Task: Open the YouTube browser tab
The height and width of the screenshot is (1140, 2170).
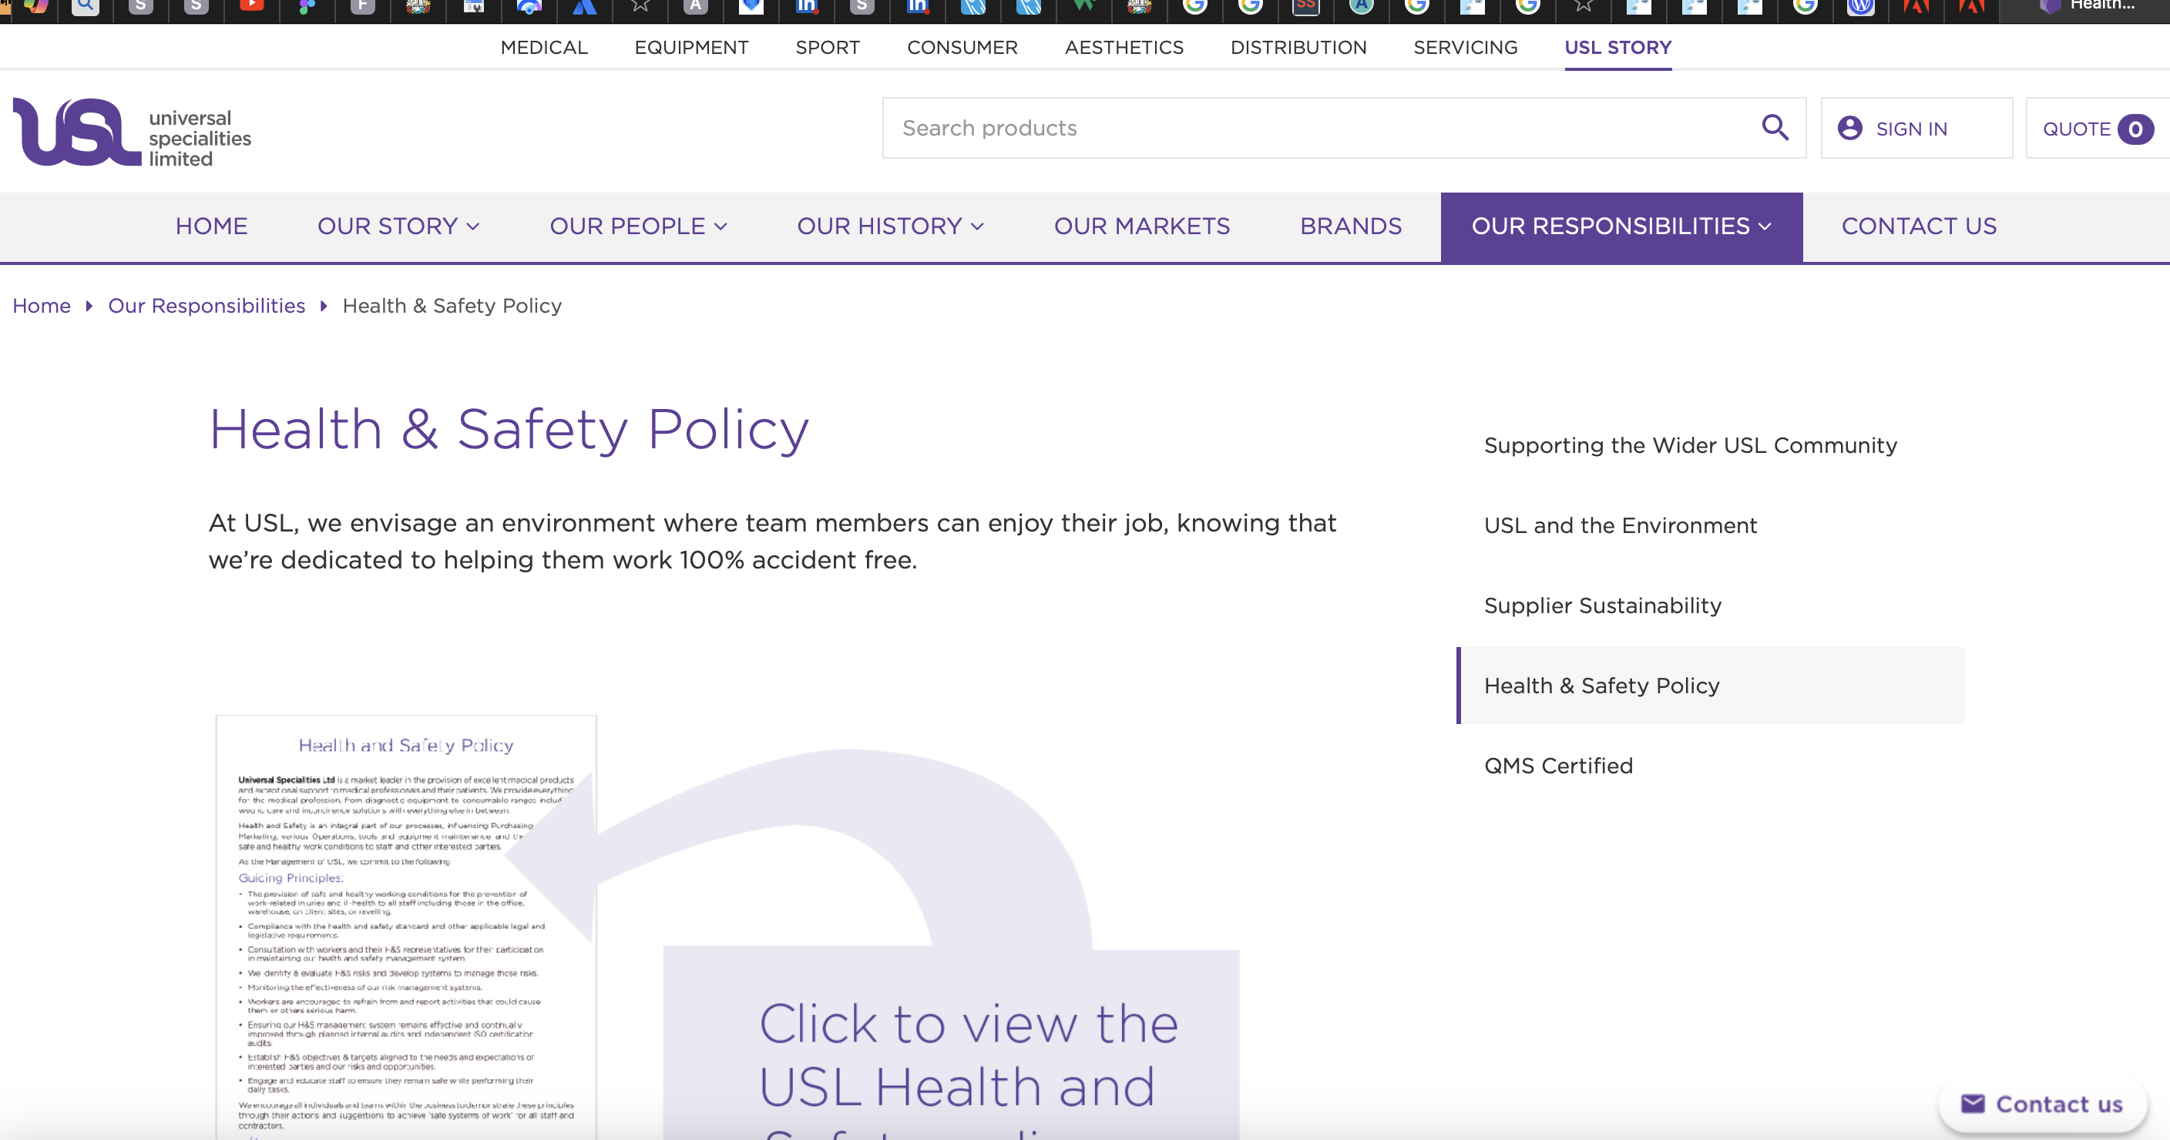Action: click(x=251, y=7)
